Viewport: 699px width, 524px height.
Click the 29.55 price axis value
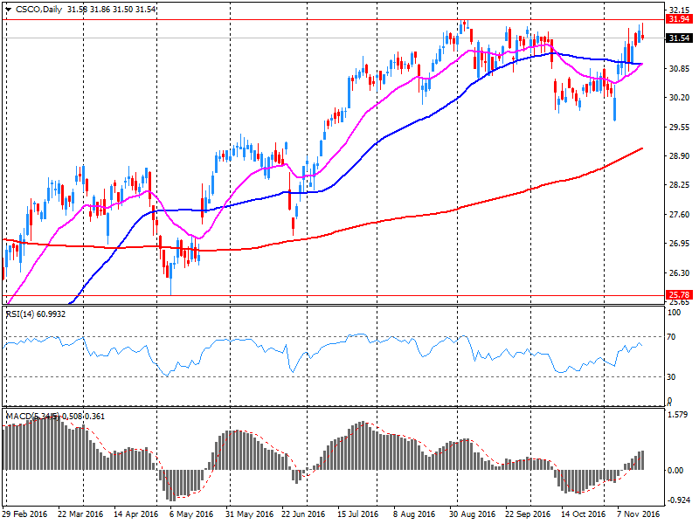pyautogui.click(x=680, y=127)
